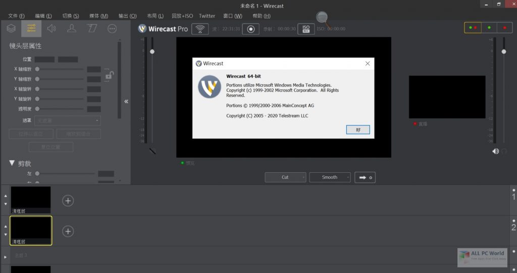Adjust the crop 左 slider handle

(x=37, y=173)
